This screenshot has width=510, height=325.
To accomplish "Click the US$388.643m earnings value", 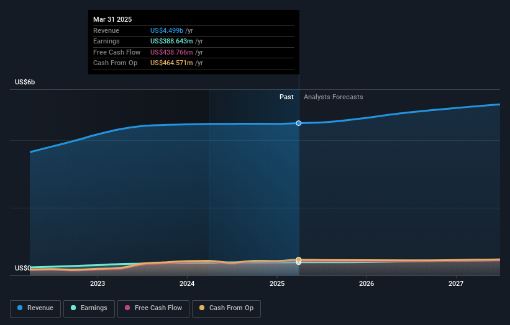I will pyautogui.click(x=171, y=41).
